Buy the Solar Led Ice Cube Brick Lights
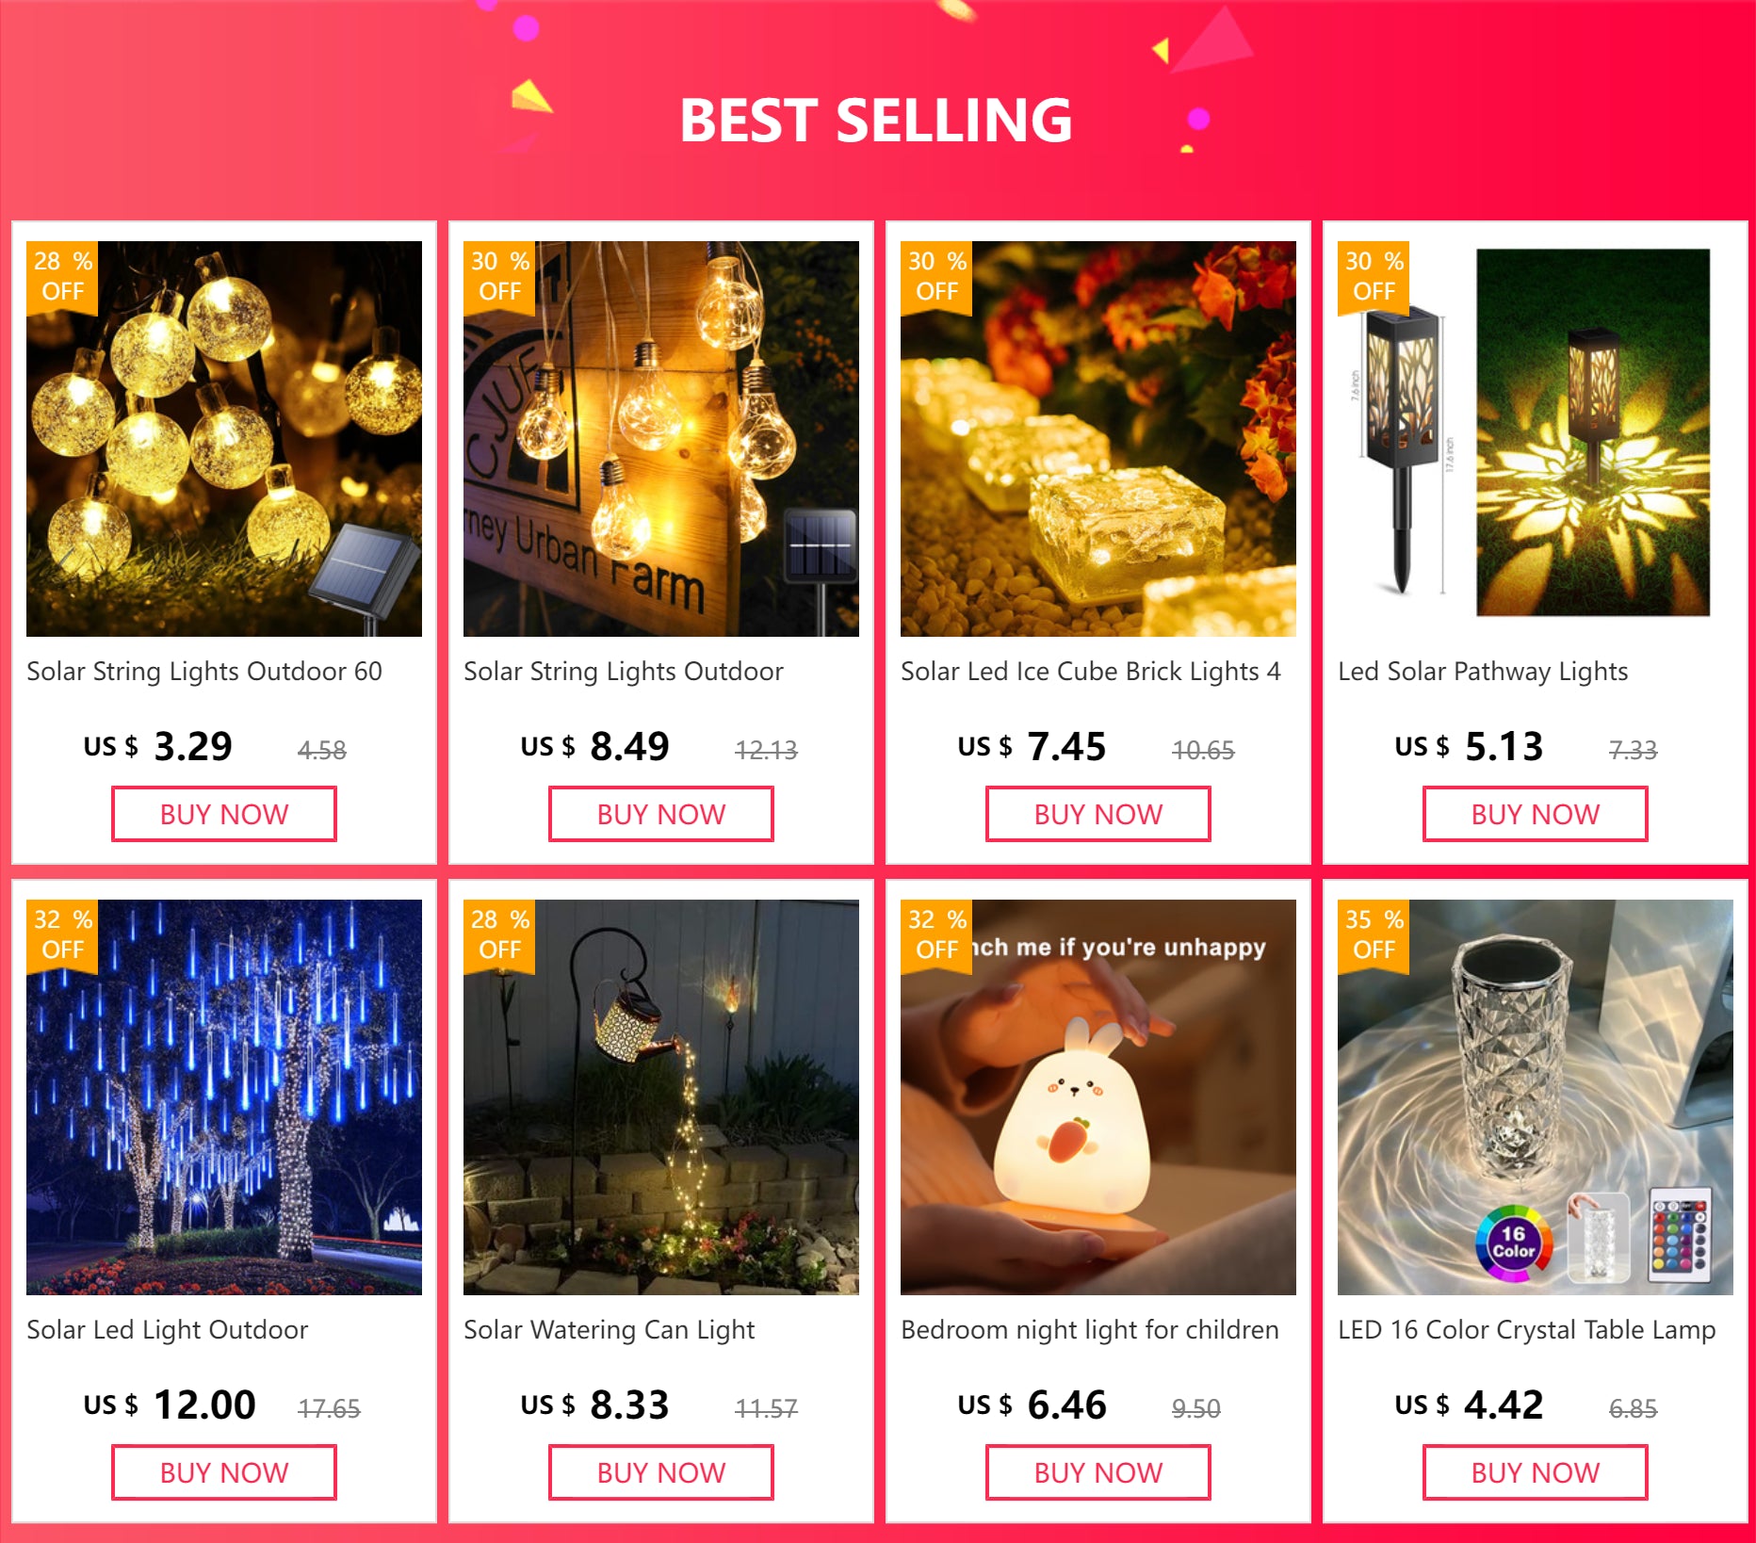Viewport: 1756px width, 1543px height. 1098,814
